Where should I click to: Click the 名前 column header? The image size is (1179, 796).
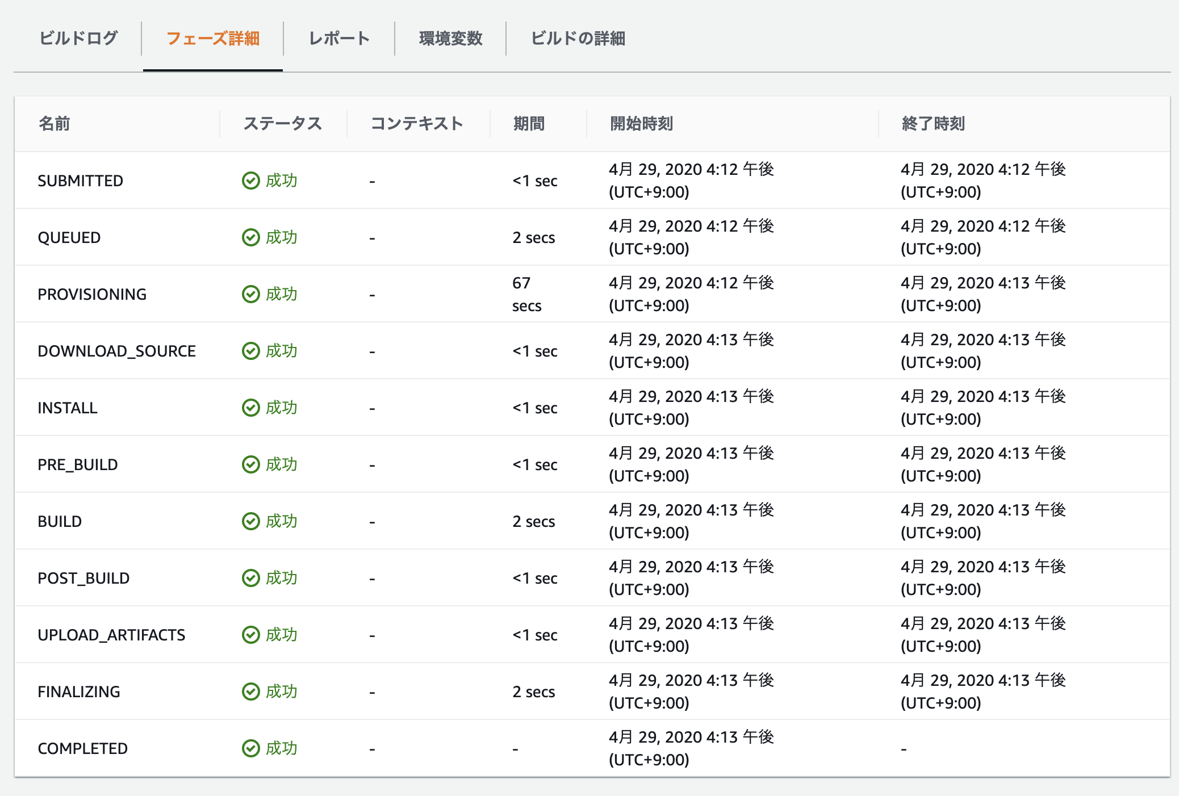pyautogui.click(x=55, y=124)
